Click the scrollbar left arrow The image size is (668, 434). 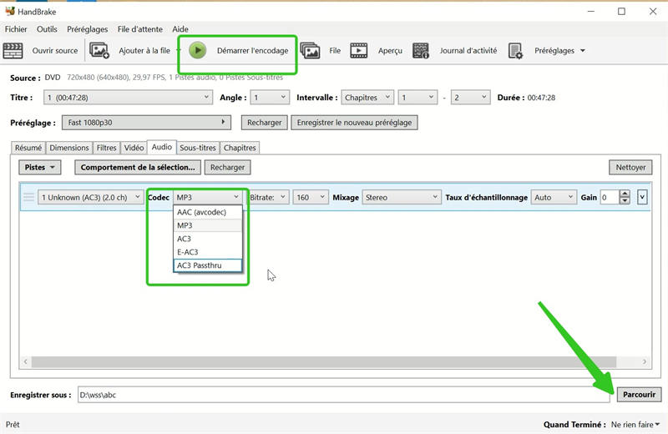(x=26, y=361)
